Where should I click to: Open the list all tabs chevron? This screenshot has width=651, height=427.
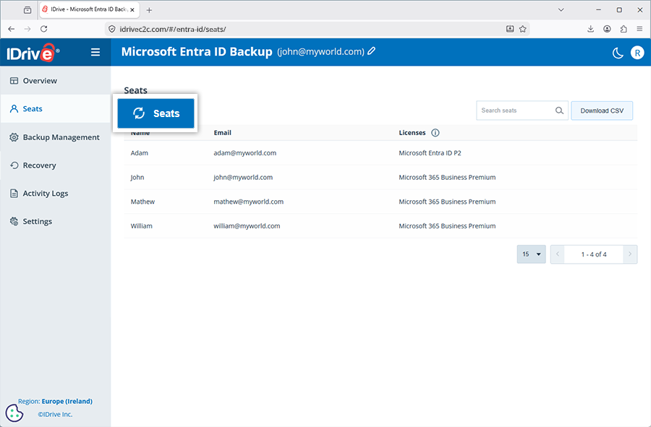pyautogui.click(x=561, y=10)
